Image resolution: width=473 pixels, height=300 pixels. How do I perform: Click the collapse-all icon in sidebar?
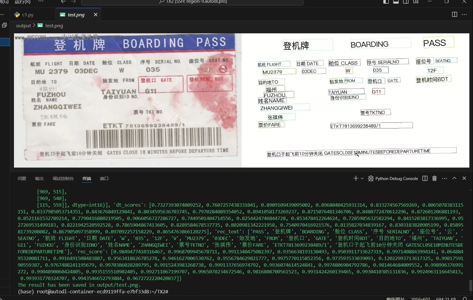coord(4,25)
